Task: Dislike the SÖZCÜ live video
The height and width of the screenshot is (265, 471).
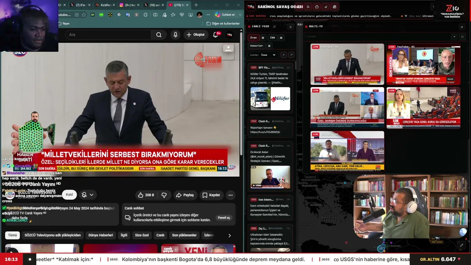Action: point(164,195)
